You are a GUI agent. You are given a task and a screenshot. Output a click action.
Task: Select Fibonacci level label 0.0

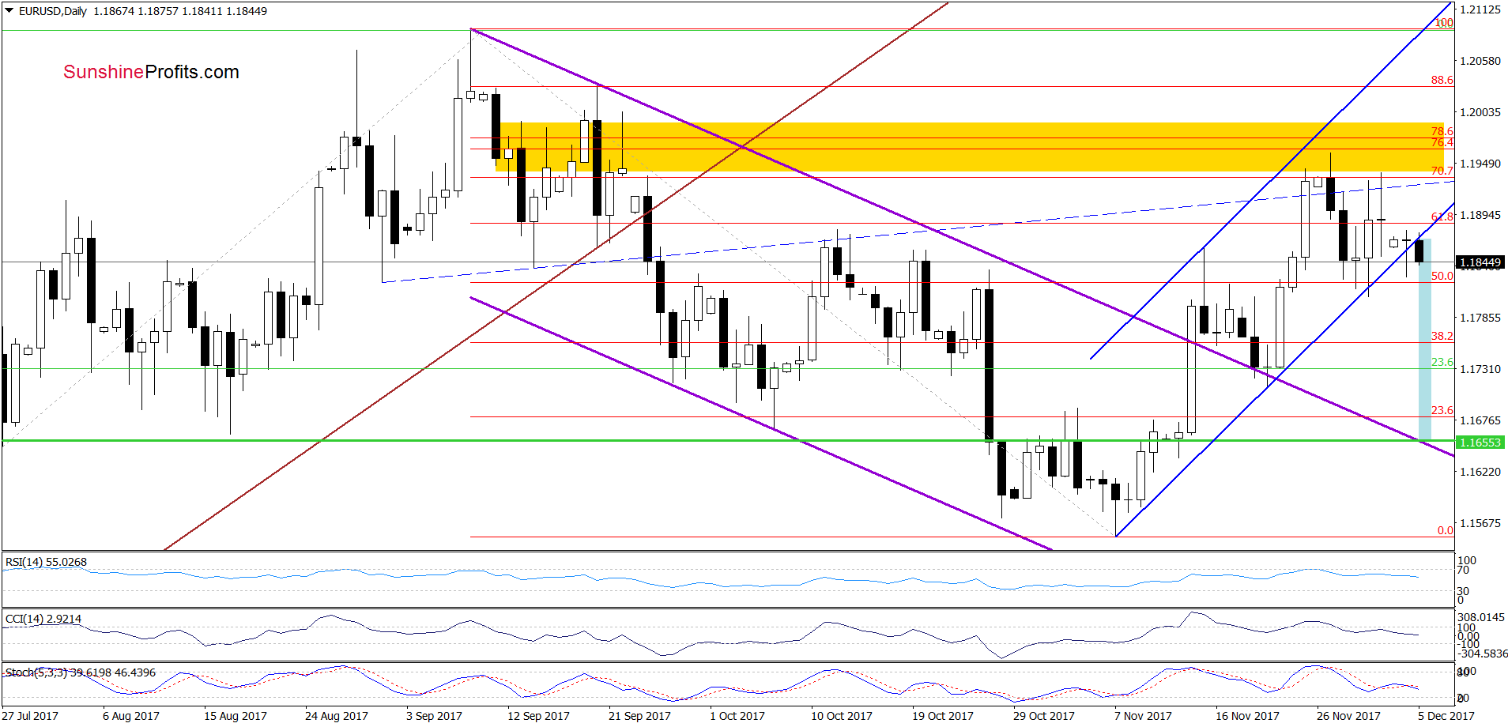(x=1445, y=530)
